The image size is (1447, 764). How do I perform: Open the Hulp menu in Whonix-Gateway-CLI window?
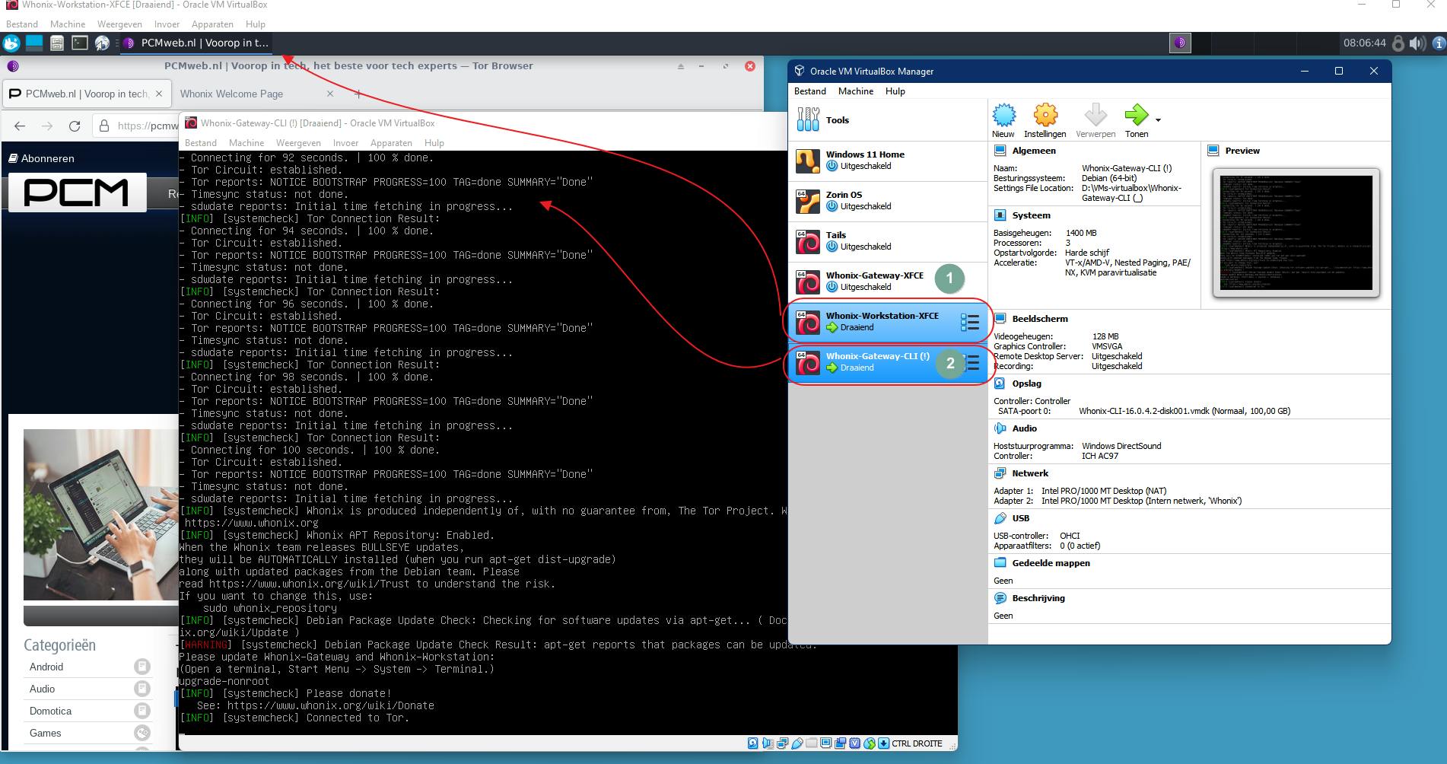(x=434, y=143)
